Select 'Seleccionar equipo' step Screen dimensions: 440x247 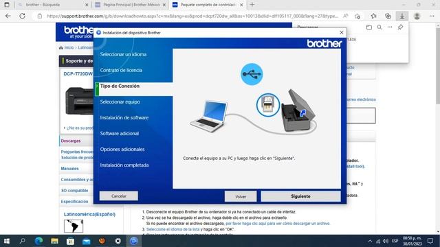(x=120, y=102)
